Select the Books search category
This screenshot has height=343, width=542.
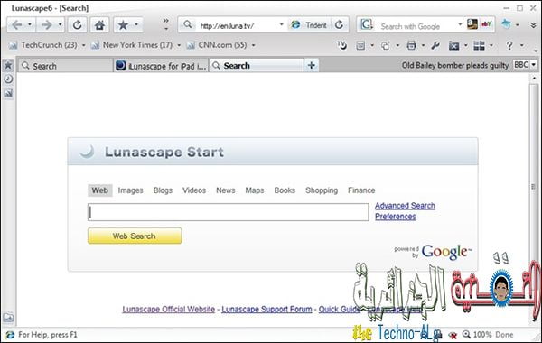point(285,190)
